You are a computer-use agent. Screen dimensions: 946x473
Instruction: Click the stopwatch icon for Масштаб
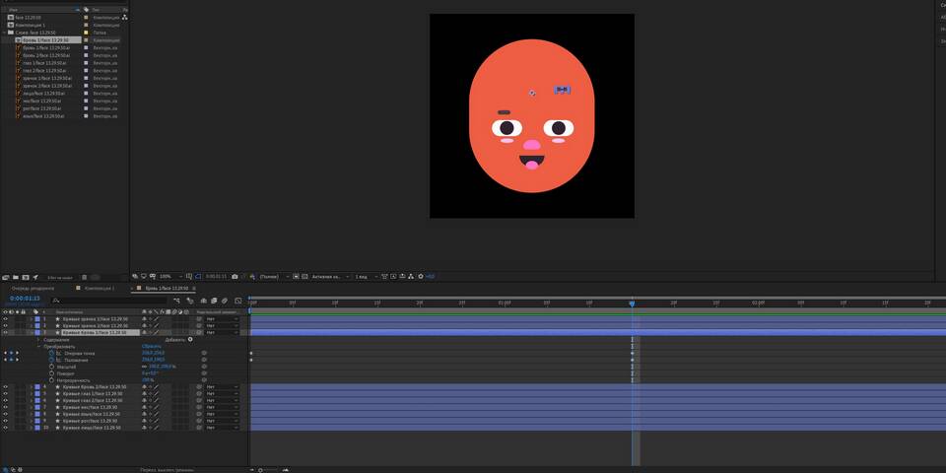(x=51, y=367)
